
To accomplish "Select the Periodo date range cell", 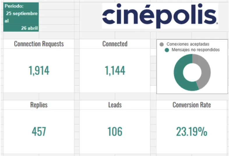I will point(21,17).
